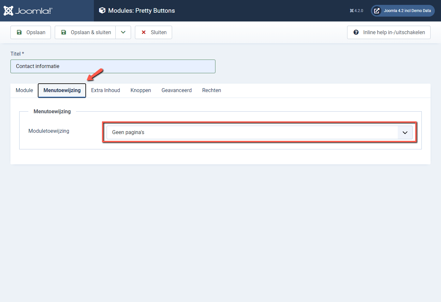Image resolution: width=441 pixels, height=302 pixels.
Task: Click the red X icon in the Sluiten button
Action: pos(143,32)
